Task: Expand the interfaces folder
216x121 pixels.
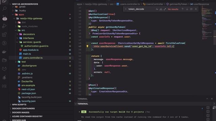Action: (x=17, y=38)
